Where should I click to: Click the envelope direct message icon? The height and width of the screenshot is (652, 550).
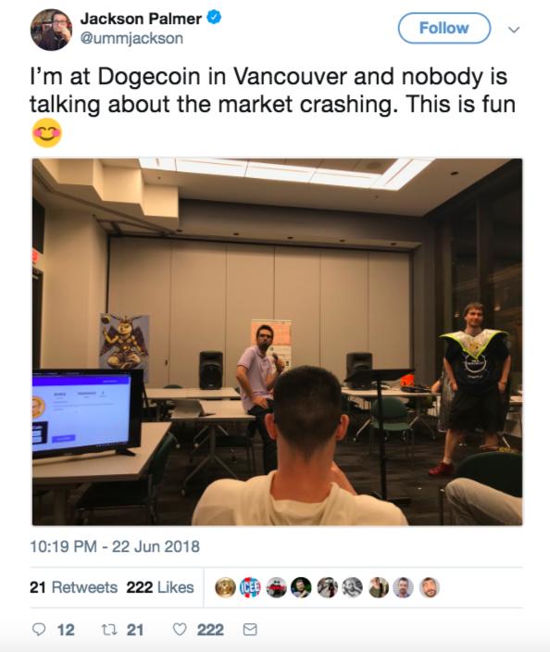250,630
